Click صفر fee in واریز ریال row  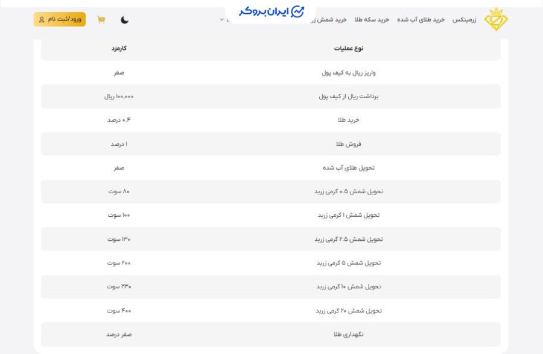click(119, 73)
